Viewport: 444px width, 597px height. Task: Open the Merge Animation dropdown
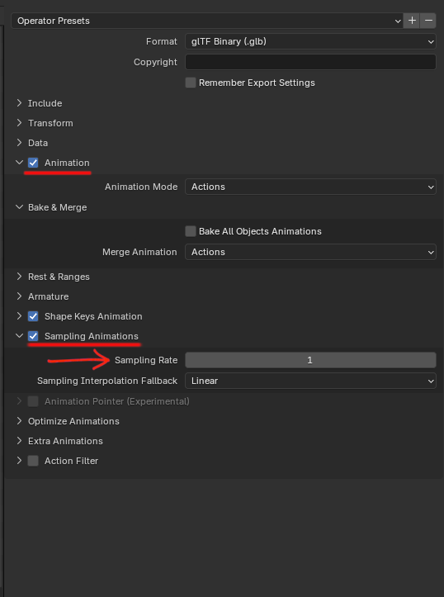310,252
